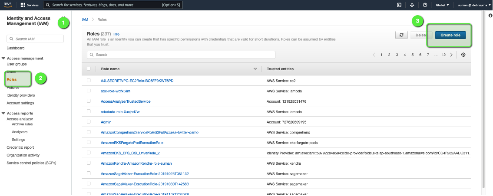The width and height of the screenshot is (493, 196).
Task: Open the table preferences gear
Action: tap(463, 55)
